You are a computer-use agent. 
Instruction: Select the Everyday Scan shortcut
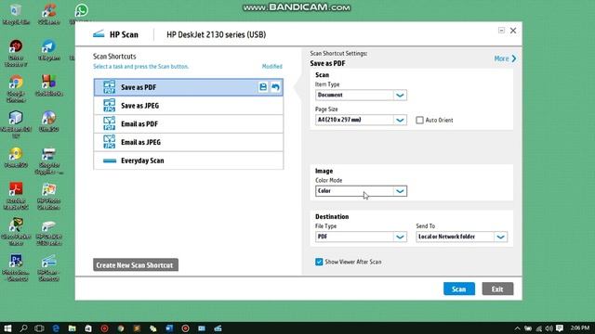tap(188, 161)
